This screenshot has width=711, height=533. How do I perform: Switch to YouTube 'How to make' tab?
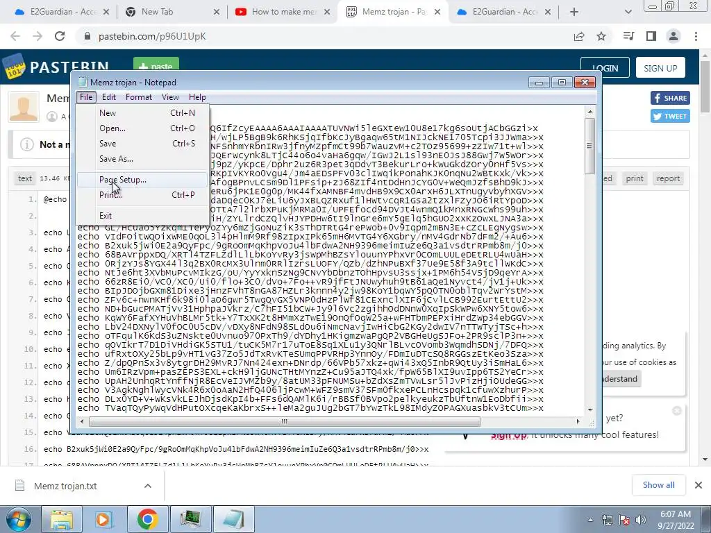tap(281, 12)
